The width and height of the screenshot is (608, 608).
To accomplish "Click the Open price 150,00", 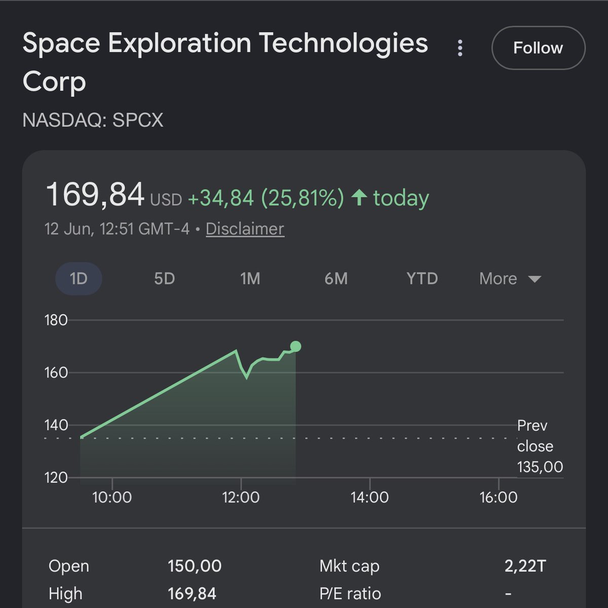I will (x=195, y=566).
